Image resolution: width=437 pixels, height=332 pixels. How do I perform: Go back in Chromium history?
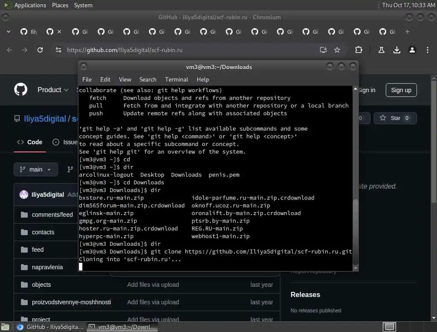click(x=9, y=50)
